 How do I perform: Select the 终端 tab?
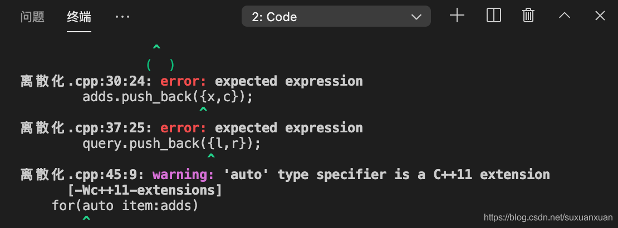coord(79,17)
